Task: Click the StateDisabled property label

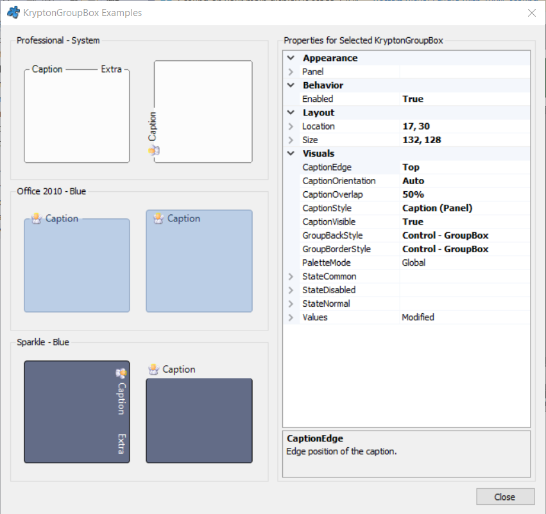Action: coord(328,290)
